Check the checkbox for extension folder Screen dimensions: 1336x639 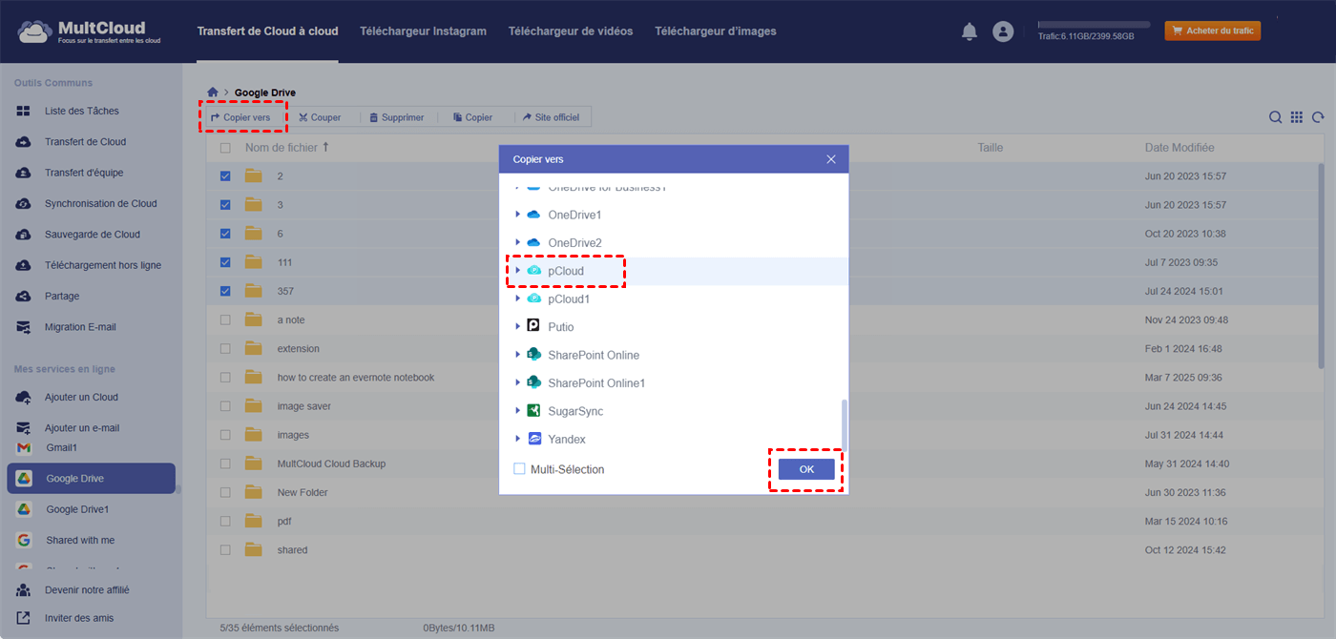point(225,349)
